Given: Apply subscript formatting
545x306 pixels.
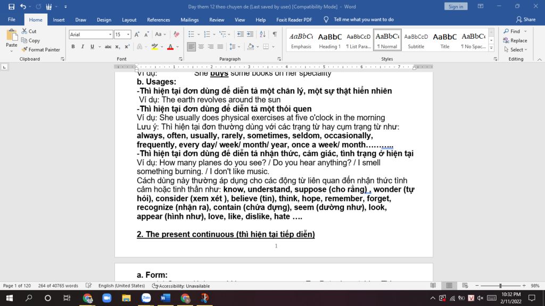Looking at the screenshot, I should (x=118, y=47).
